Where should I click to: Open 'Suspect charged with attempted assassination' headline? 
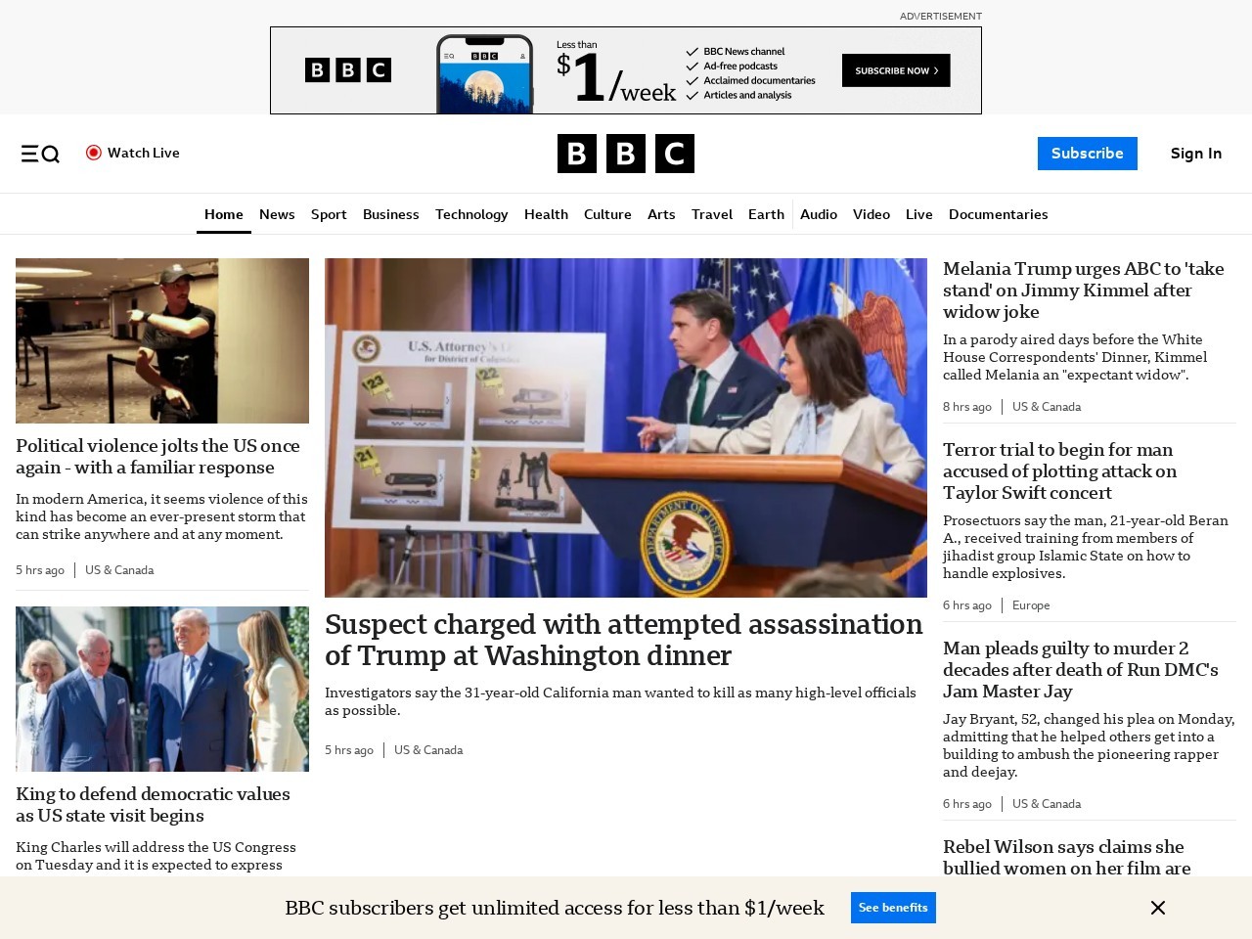coord(624,640)
